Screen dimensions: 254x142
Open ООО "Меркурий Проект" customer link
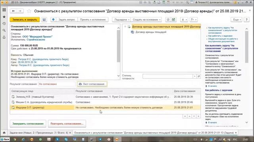(37, 37)
